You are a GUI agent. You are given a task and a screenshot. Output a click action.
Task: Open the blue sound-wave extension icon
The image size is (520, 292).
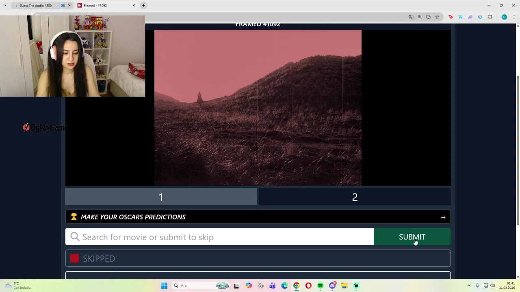[x=480, y=17]
